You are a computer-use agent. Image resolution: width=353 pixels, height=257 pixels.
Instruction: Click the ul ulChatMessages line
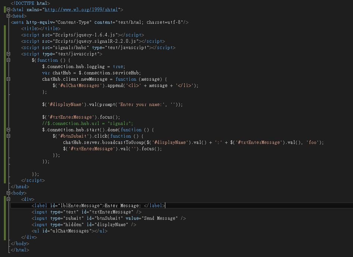(x=69, y=231)
